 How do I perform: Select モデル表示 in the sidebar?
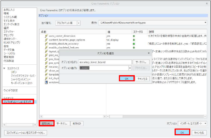click(x=9, y=21)
